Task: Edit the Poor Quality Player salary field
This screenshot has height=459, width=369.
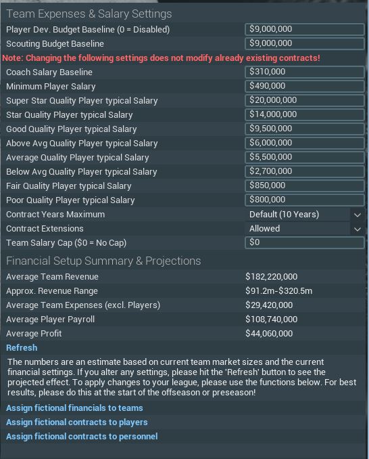Action: [304, 200]
